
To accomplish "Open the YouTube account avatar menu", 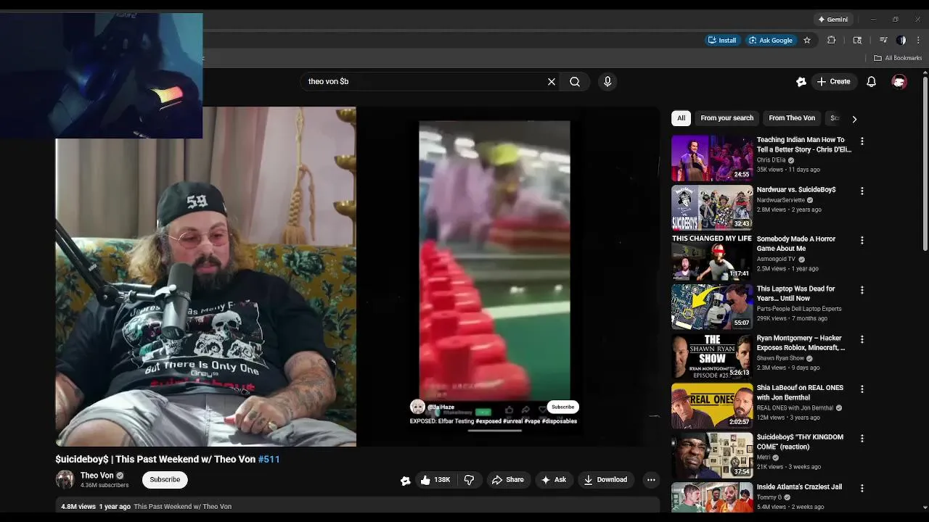I will tap(899, 82).
